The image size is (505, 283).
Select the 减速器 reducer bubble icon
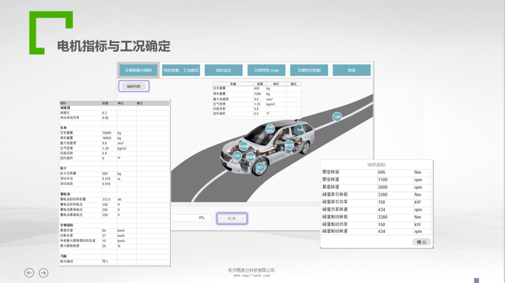pos(251,157)
